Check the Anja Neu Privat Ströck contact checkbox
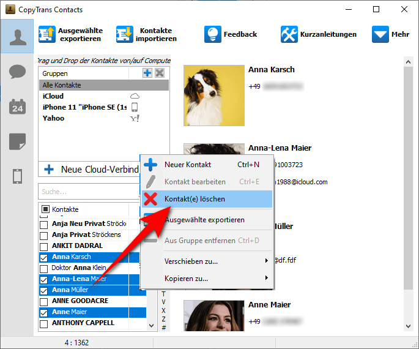 click(43, 225)
